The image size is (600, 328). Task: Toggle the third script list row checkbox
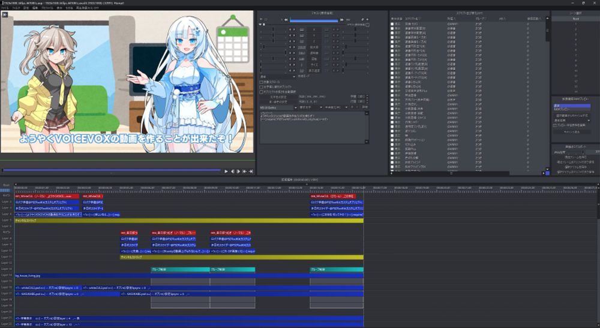(392, 33)
